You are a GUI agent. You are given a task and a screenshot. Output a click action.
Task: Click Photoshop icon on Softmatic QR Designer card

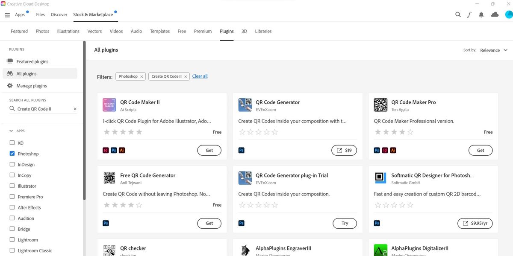pos(377,223)
